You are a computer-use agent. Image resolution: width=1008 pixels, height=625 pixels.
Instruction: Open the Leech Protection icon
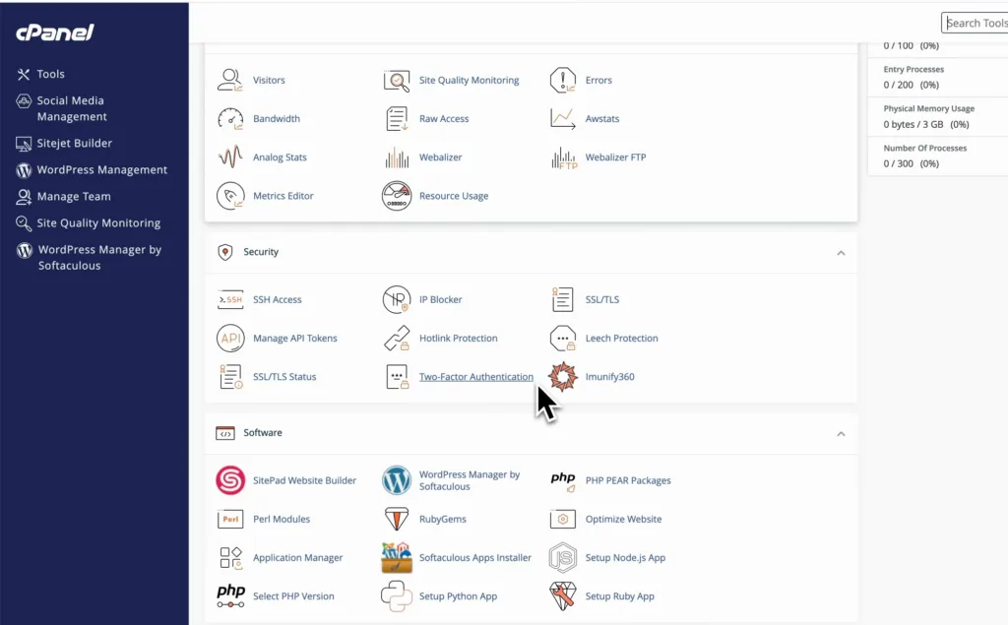point(562,339)
